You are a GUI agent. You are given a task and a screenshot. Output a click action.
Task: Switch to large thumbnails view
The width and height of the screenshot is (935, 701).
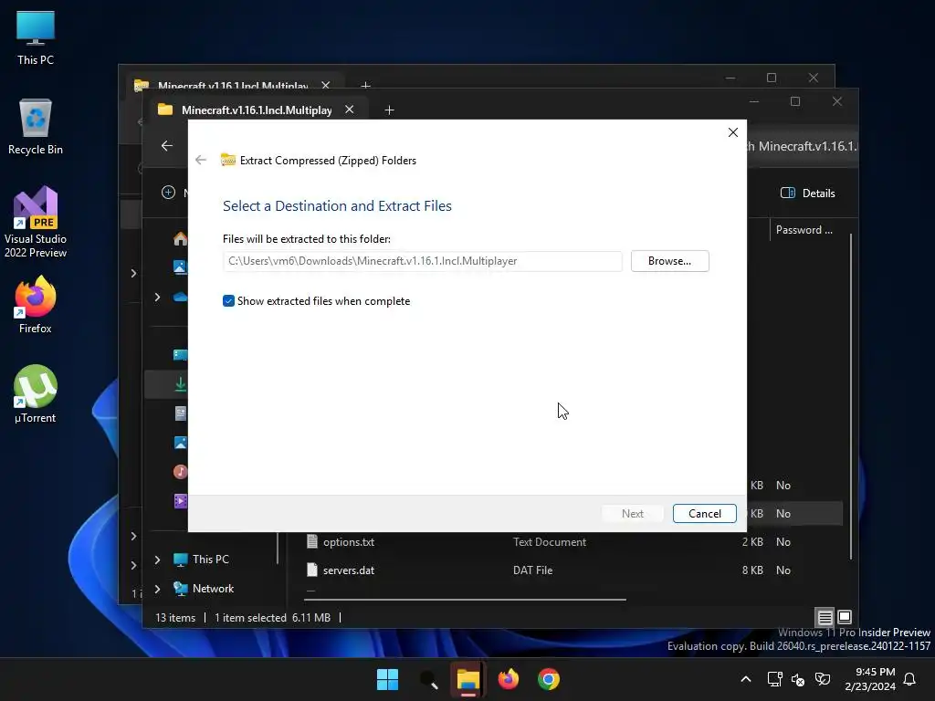click(845, 617)
